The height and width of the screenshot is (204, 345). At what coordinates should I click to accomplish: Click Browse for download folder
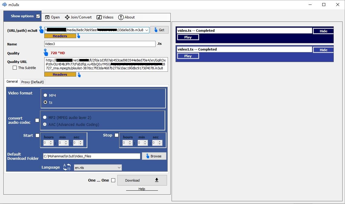point(154,156)
